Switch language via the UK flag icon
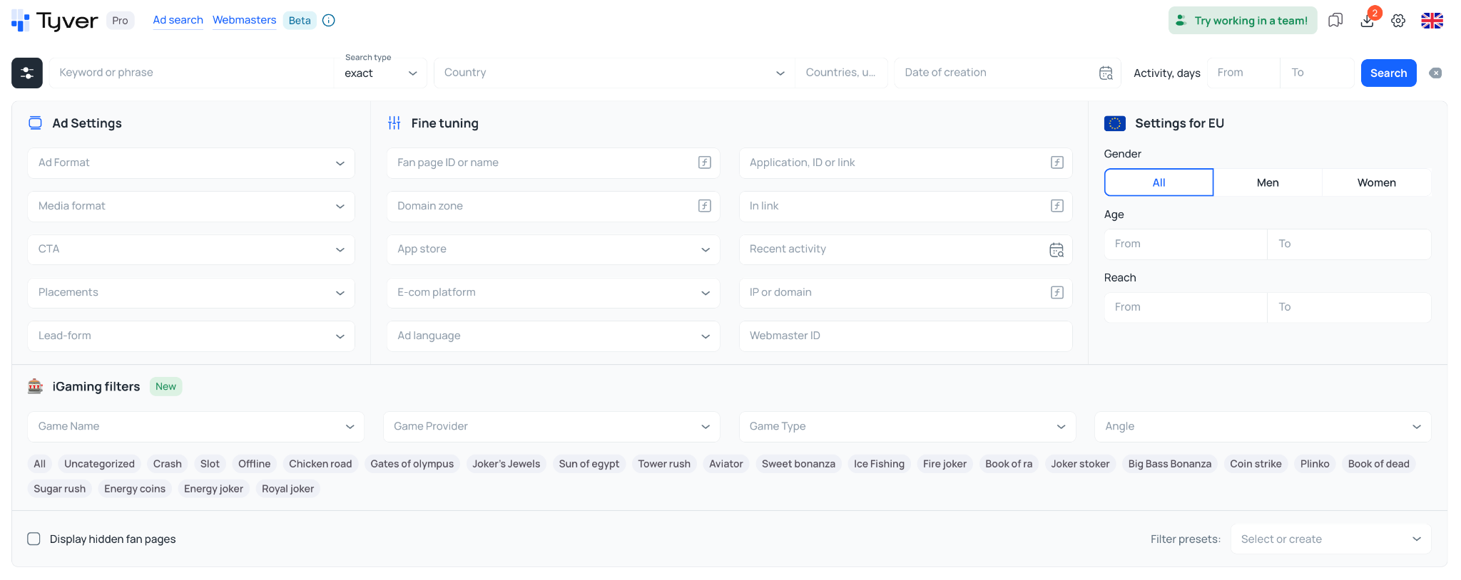 pos(1432,21)
